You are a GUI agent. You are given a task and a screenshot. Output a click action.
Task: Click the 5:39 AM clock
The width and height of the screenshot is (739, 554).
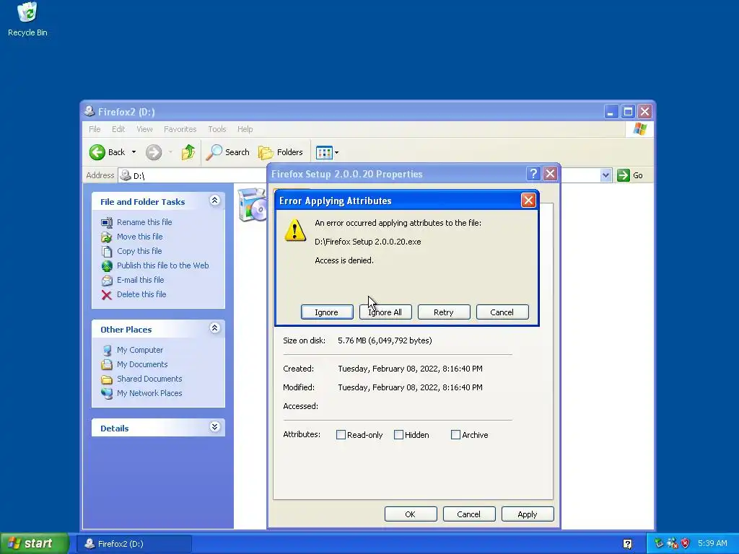click(x=712, y=544)
